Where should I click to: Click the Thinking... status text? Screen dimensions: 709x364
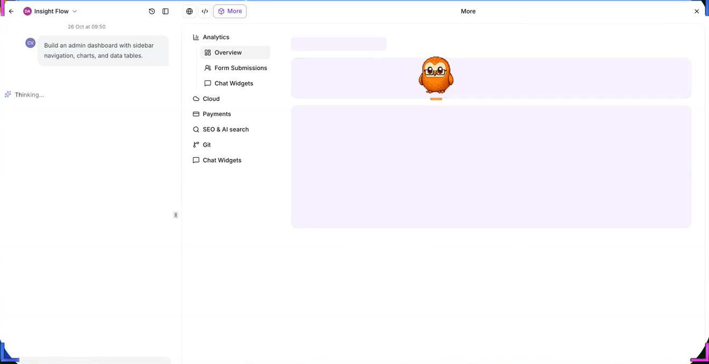pyautogui.click(x=30, y=94)
